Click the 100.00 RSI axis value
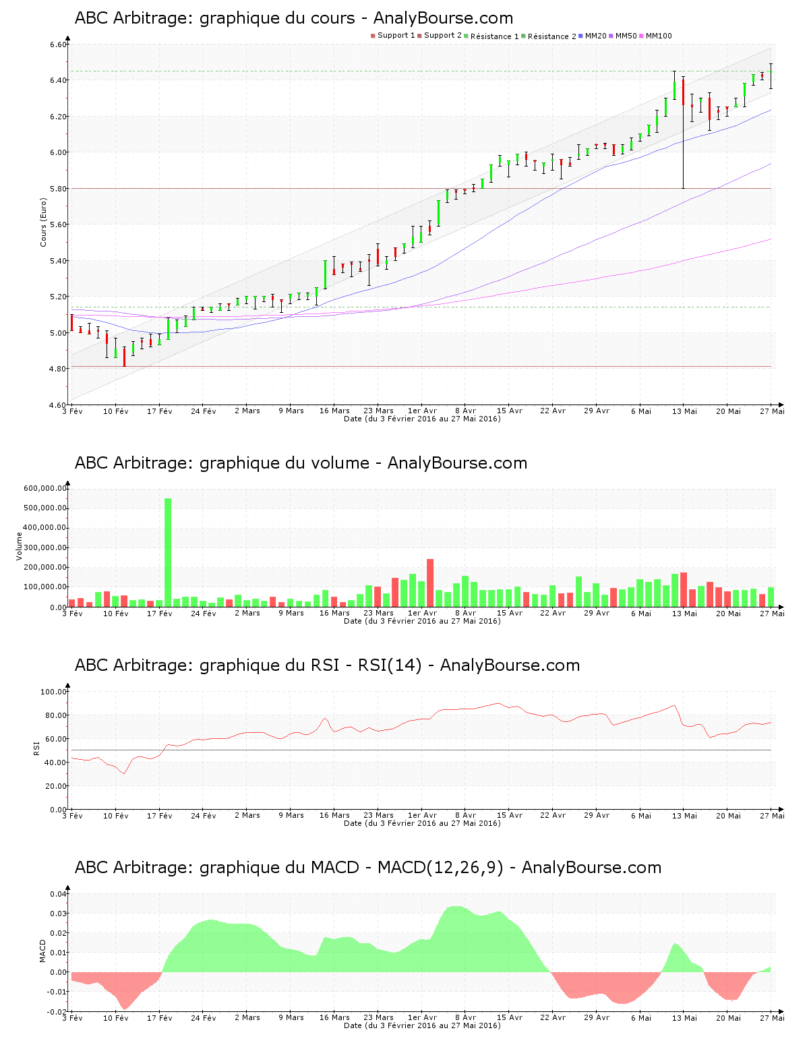809x1045 pixels. coord(54,692)
